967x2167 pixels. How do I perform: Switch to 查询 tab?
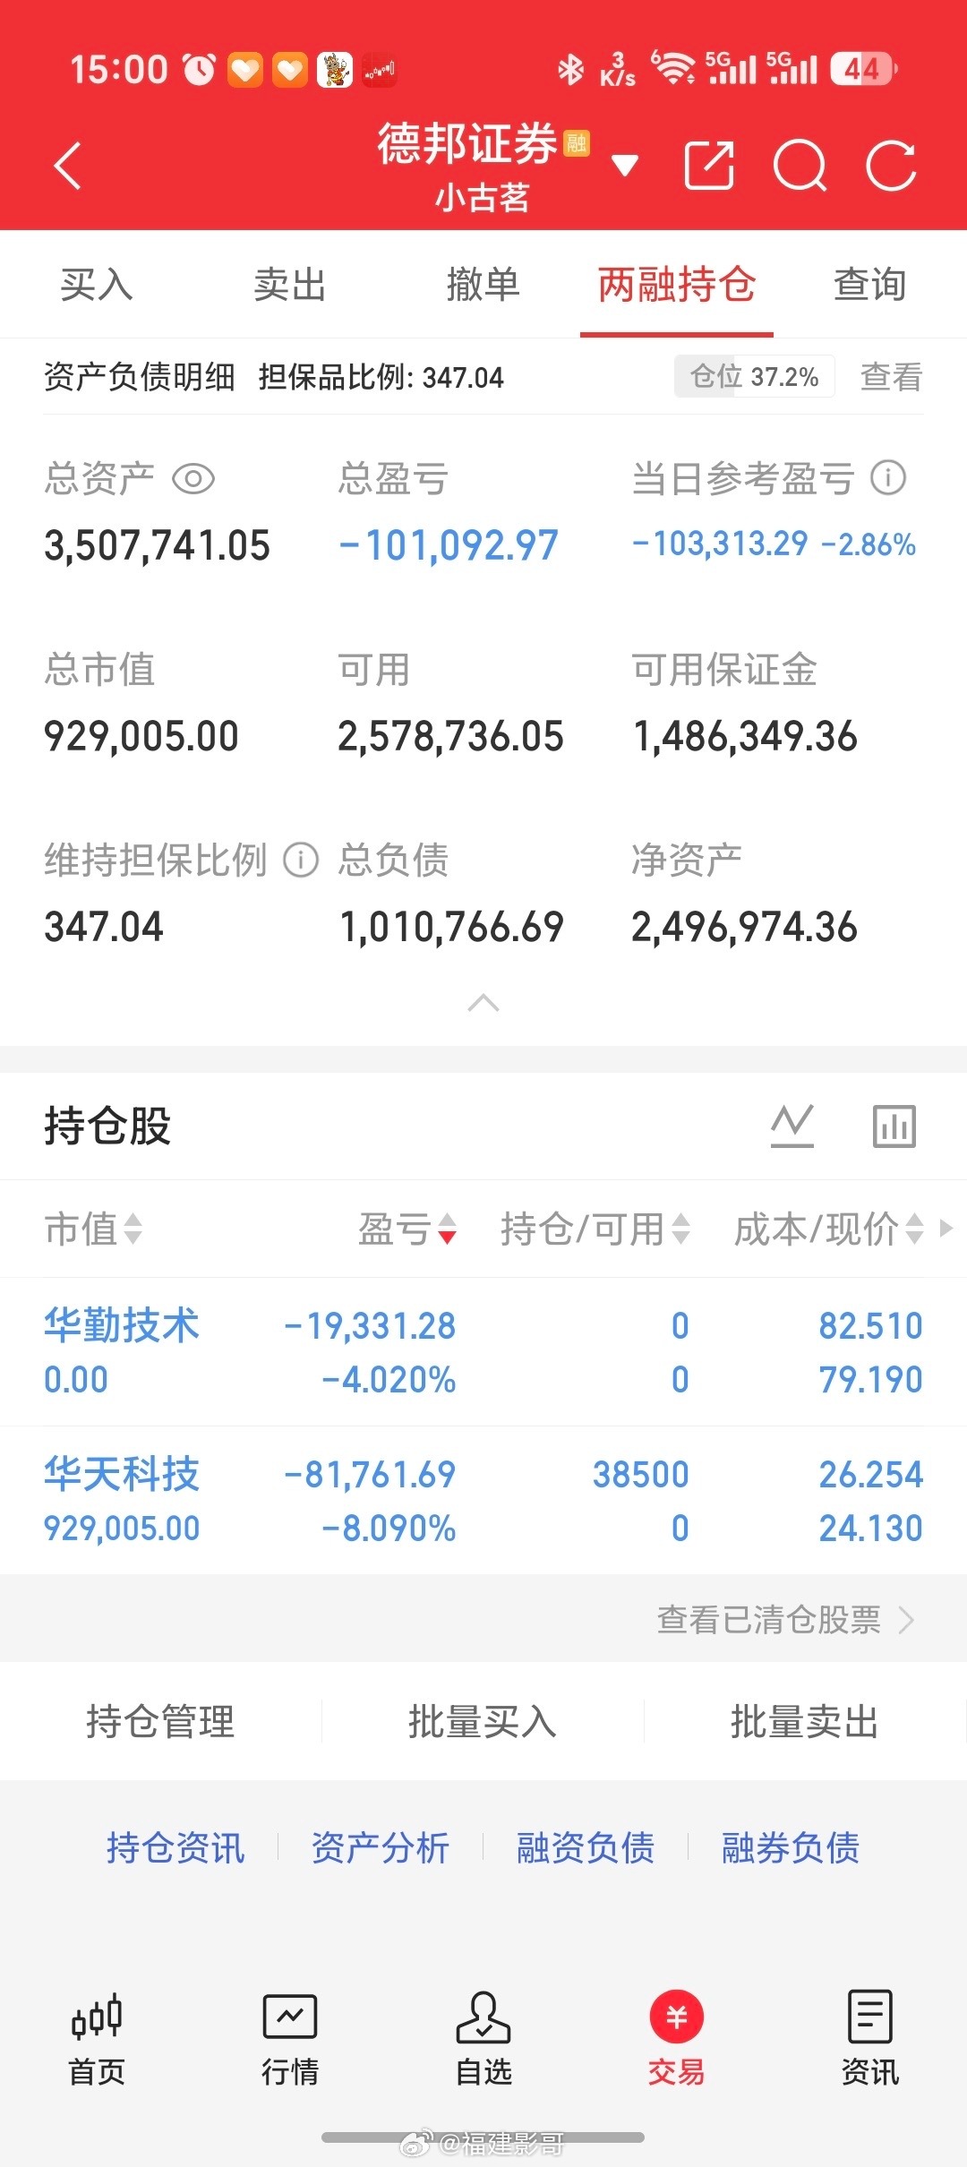coord(870,285)
